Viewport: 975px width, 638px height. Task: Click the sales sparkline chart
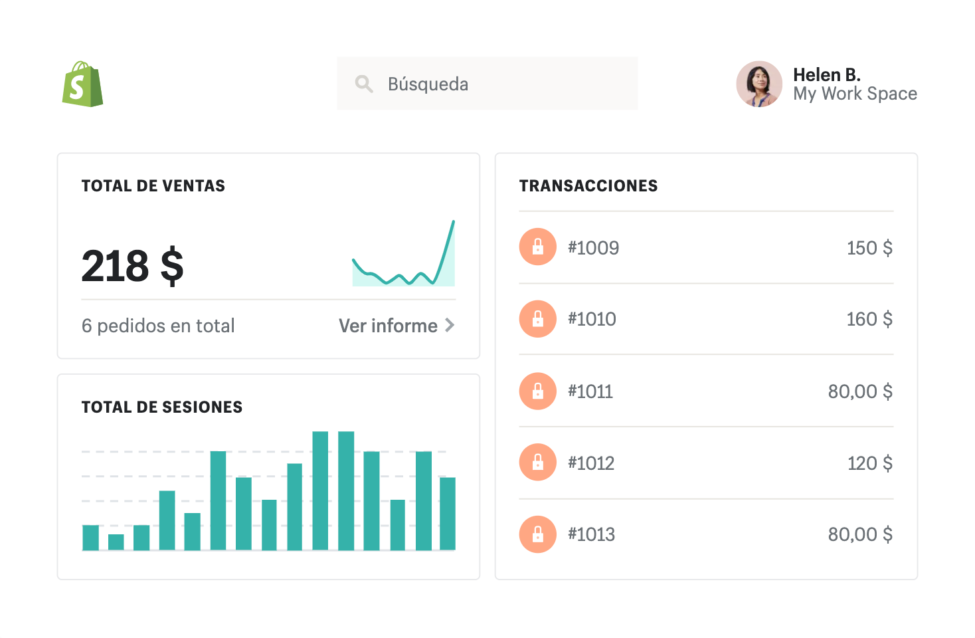(403, 256)
